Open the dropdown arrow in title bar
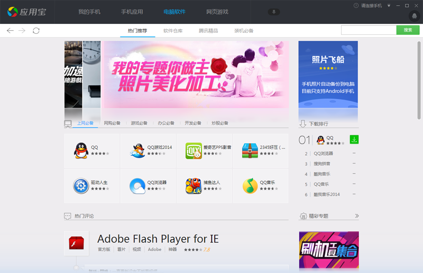Viewport: 423px width, 273px height. [389, 5]
